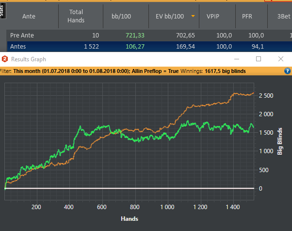Sort by bb/100 column header

point(121,16)
